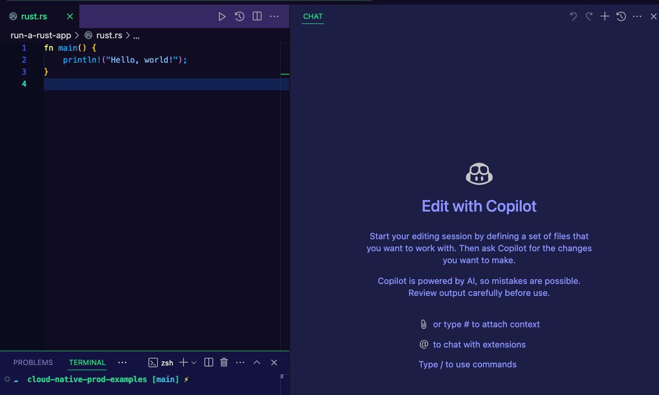This screenshot has height=395, width=659.
Task: Show chat history in Copilot panel
Action: [621, 17]
